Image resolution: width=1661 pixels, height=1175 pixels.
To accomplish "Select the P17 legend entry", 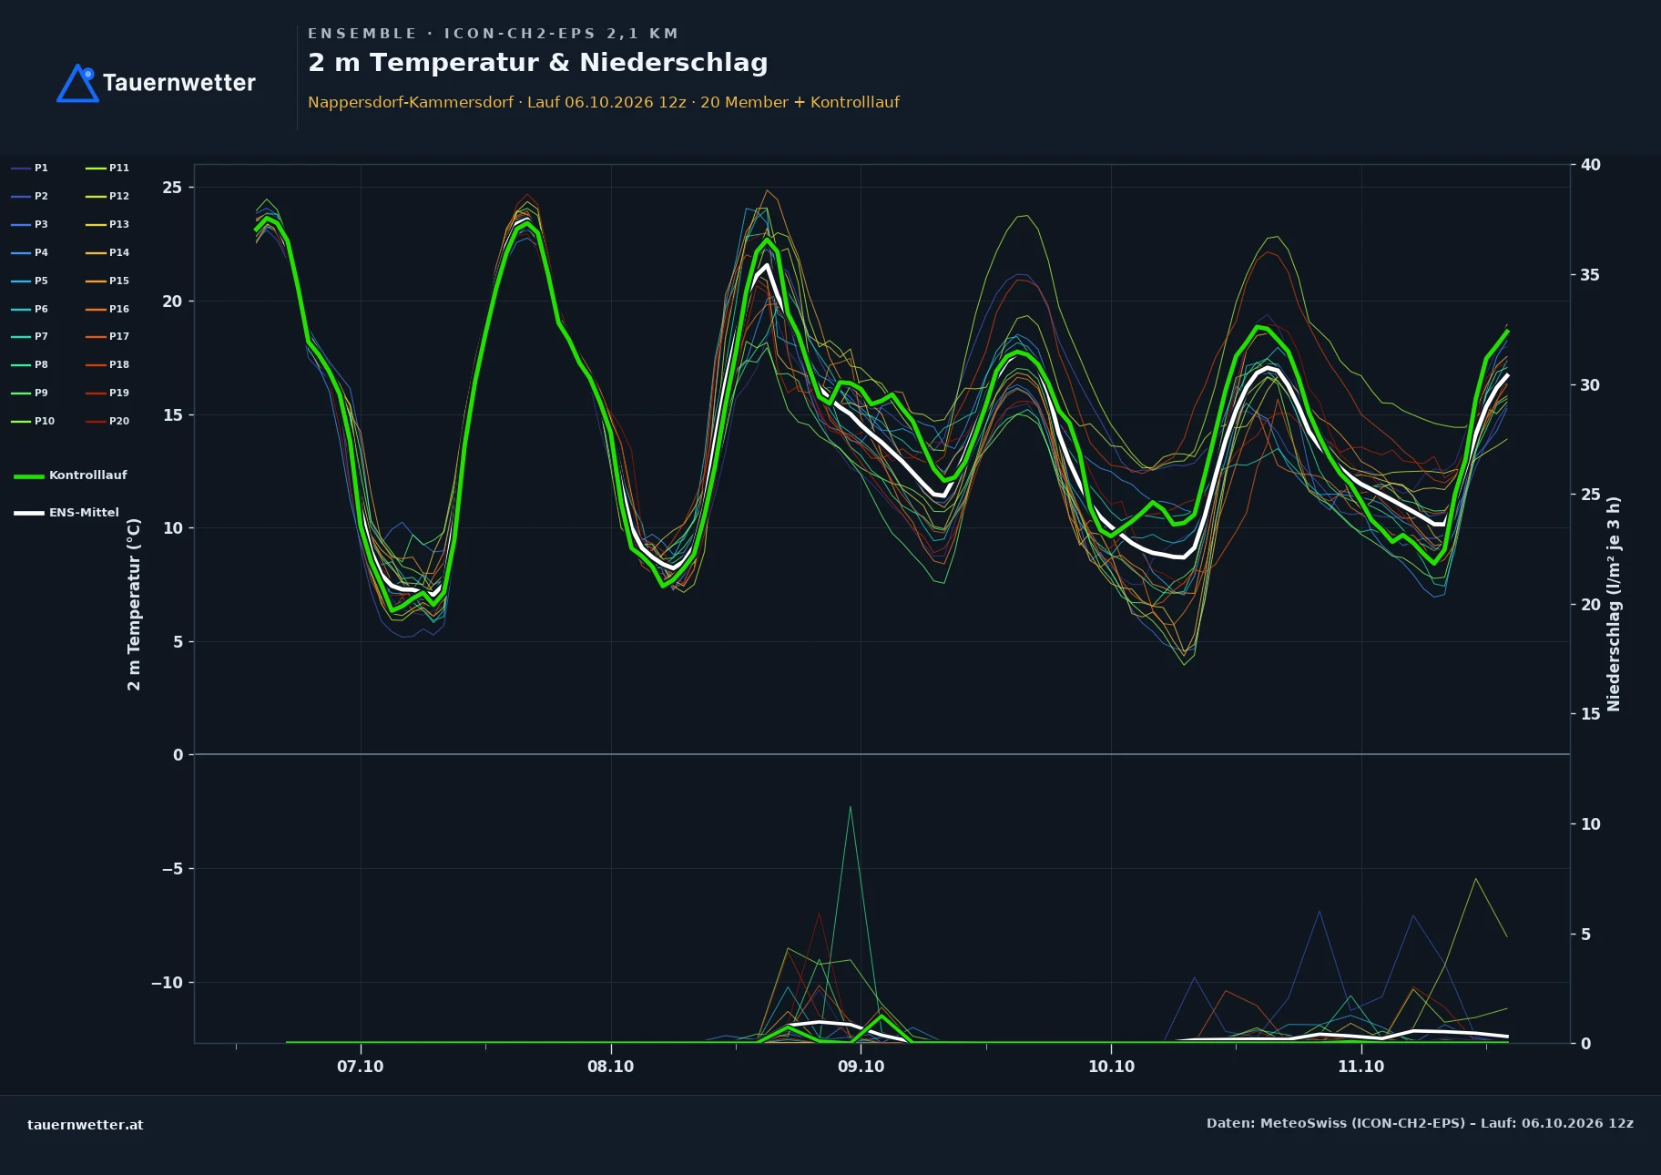I will pyautogui.click(x=107, y=336).
